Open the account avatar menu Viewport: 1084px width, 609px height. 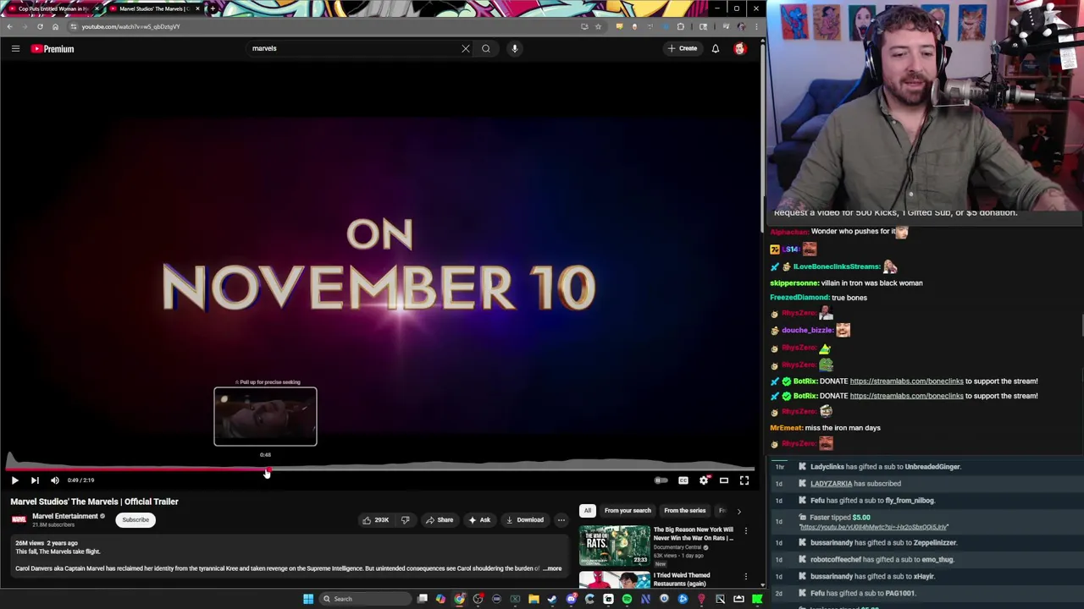[x=740, y=48]
